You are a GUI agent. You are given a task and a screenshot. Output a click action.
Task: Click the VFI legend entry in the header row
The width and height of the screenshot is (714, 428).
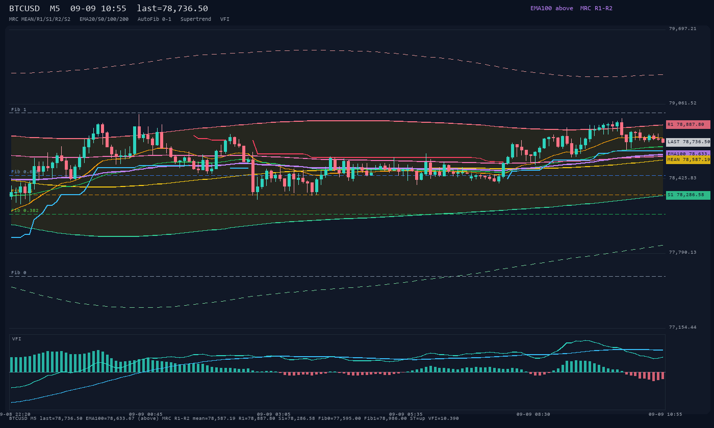[225, 19]
